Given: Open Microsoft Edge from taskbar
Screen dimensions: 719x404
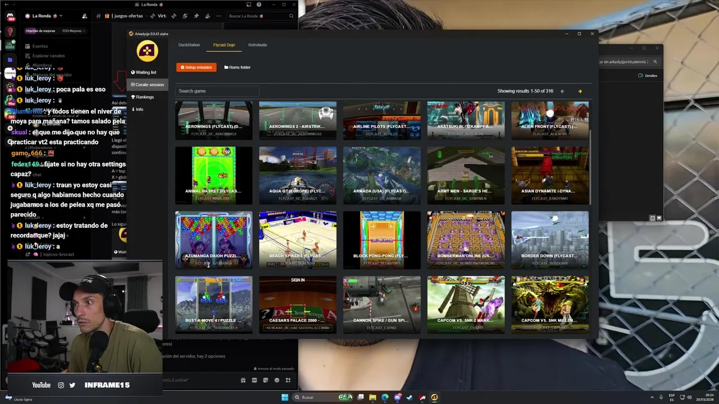Looking at the screenshot, I should point(385,397).
